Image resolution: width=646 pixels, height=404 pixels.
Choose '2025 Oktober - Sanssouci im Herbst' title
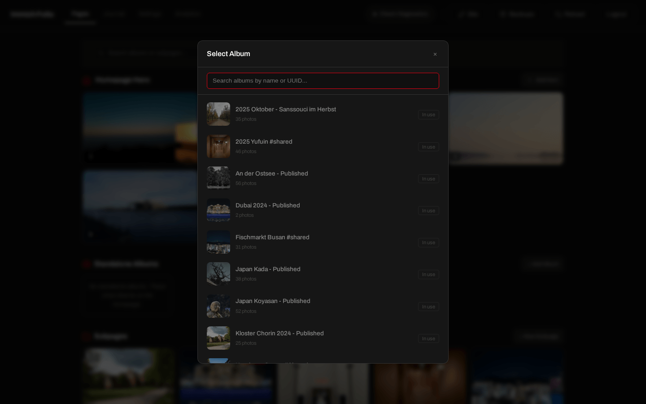[285, 110]
